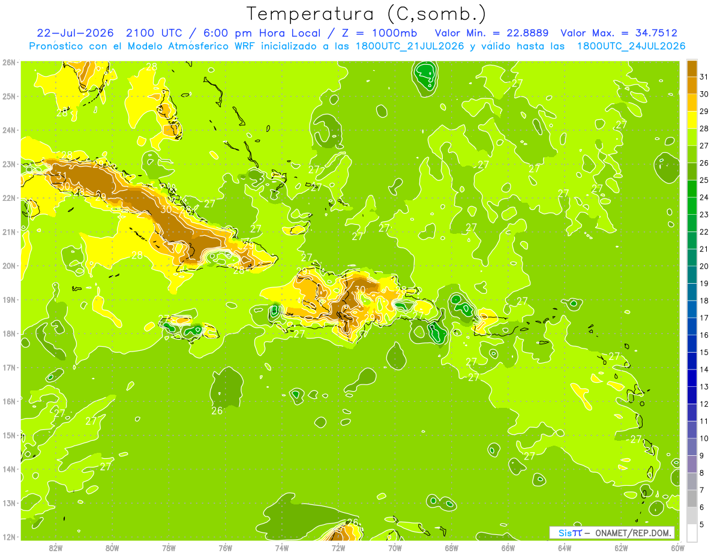Click colorbar number label 8

point(702,472)
